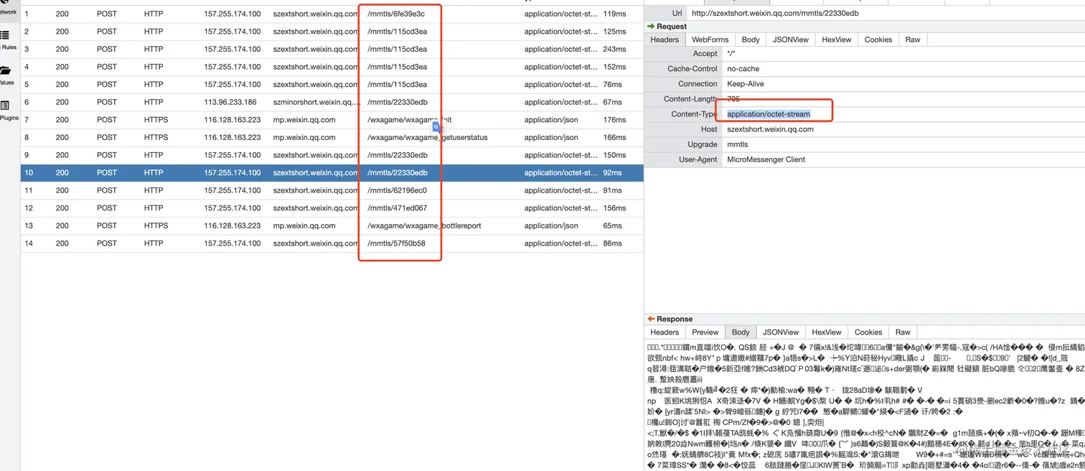Select the request taking 125ms

332,32
